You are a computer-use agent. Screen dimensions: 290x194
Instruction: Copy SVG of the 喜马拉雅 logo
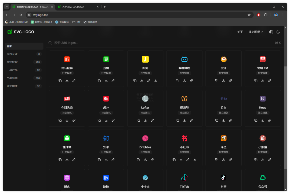60,81
